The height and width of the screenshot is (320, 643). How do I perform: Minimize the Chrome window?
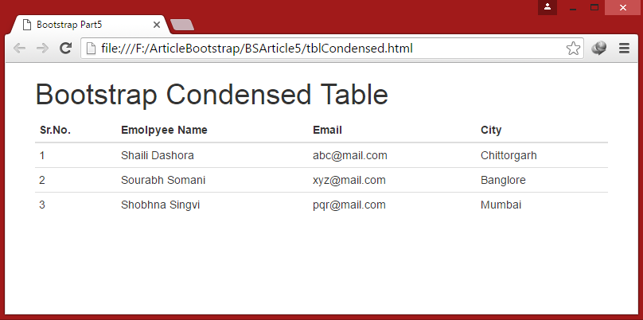572,7
